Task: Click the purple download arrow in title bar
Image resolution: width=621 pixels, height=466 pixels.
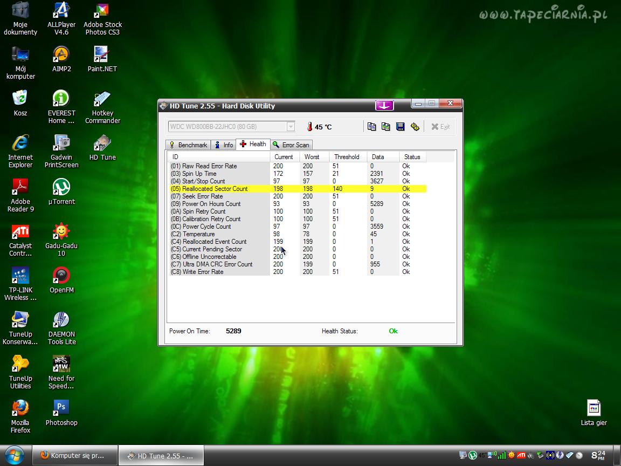Action: coord(384,106)
